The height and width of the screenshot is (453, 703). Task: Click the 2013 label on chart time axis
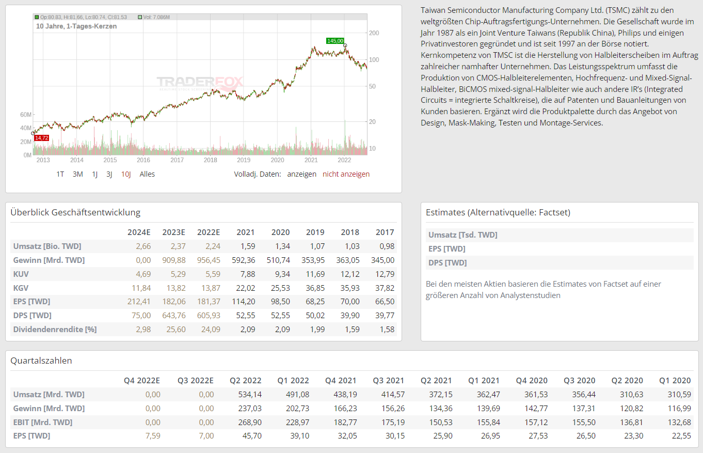tap(43, 160)
